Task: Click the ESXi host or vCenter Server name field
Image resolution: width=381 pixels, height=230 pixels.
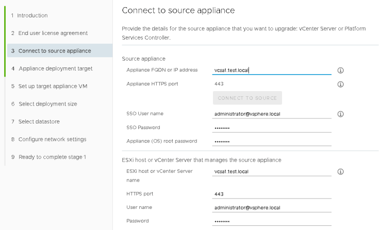Action: [272, 171]
